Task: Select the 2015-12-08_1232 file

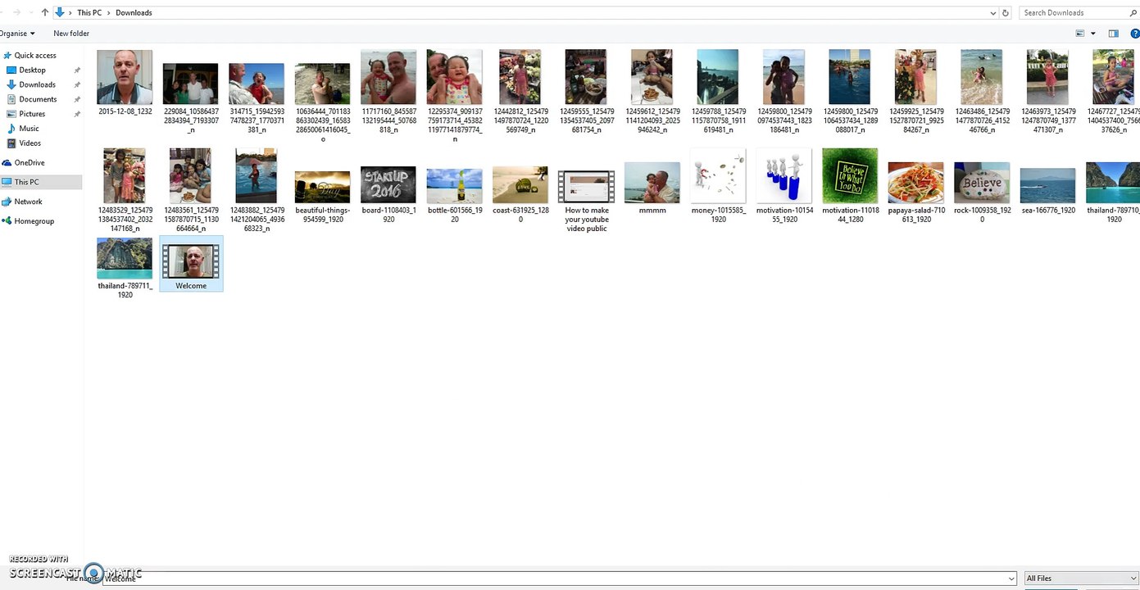Action: (x=125, y=83)
